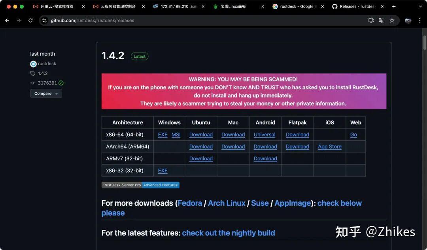Click Flatpak x86-64 Download link
427x250 pixels.
tap(297, 135)
